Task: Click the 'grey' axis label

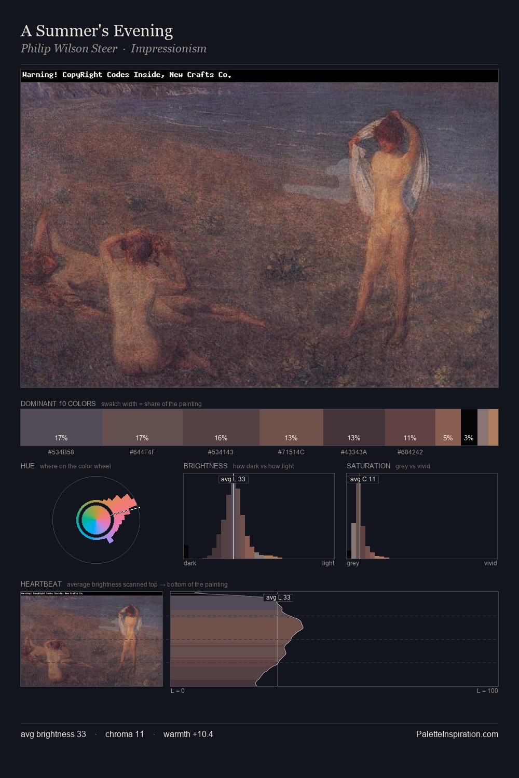Action: tap(353, 563)
